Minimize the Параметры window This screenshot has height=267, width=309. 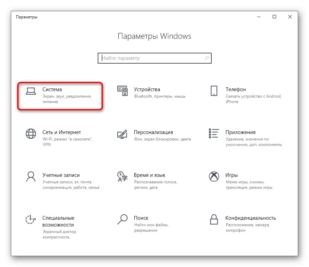pos(259,17)
